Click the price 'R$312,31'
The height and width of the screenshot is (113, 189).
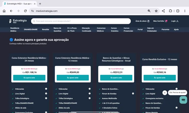tap(118, 72)
